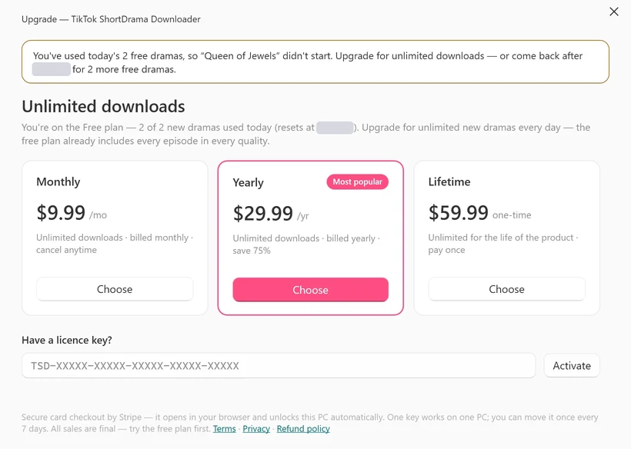Click the Most popular badge
The image size is (631, 449).
(x=357, y=181)
